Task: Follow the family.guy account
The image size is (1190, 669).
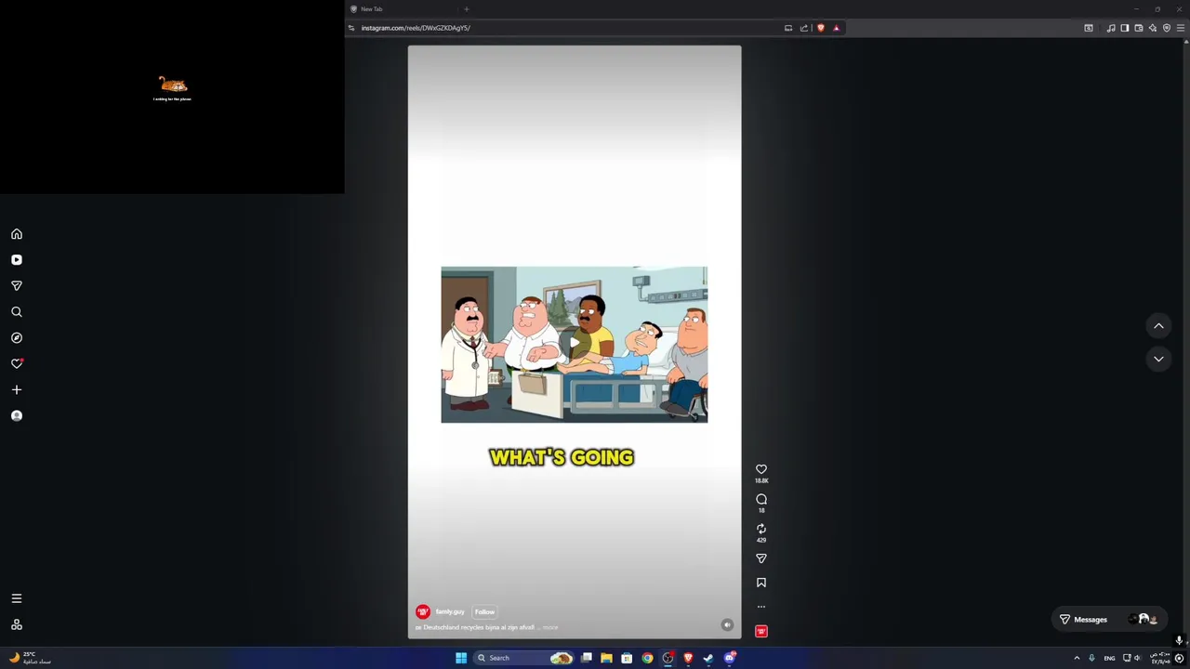Action: 484,611
